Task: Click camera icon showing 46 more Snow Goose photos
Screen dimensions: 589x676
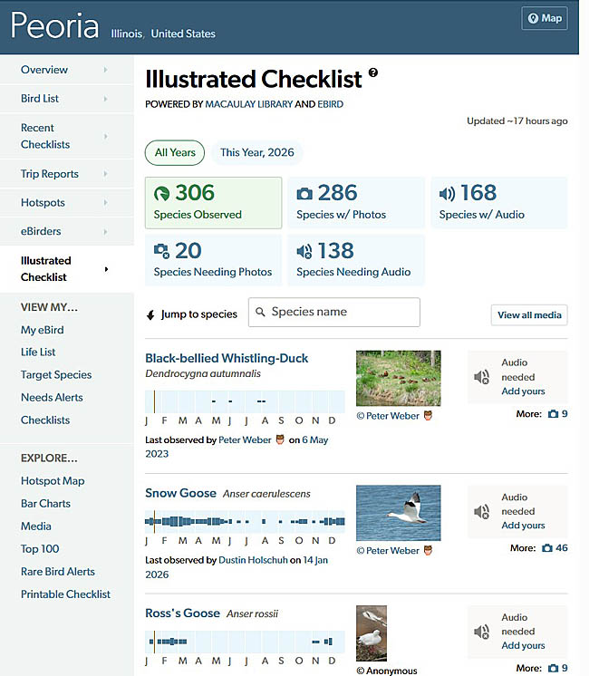Action: coord(547,548)
